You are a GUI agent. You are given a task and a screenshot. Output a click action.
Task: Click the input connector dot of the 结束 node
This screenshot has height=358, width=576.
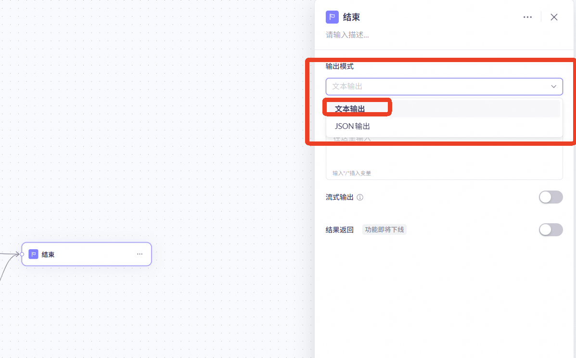coord(22,254)
